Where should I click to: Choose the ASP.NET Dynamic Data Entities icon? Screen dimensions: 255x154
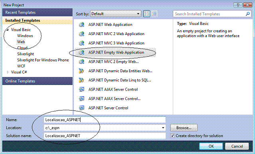81,71
